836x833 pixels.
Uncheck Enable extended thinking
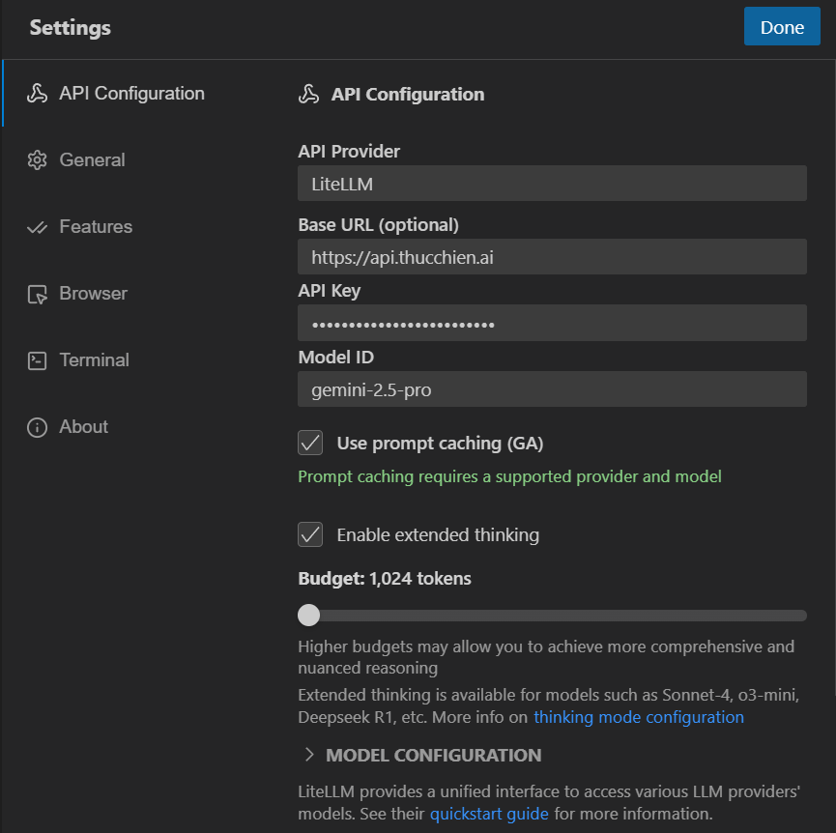310,534
